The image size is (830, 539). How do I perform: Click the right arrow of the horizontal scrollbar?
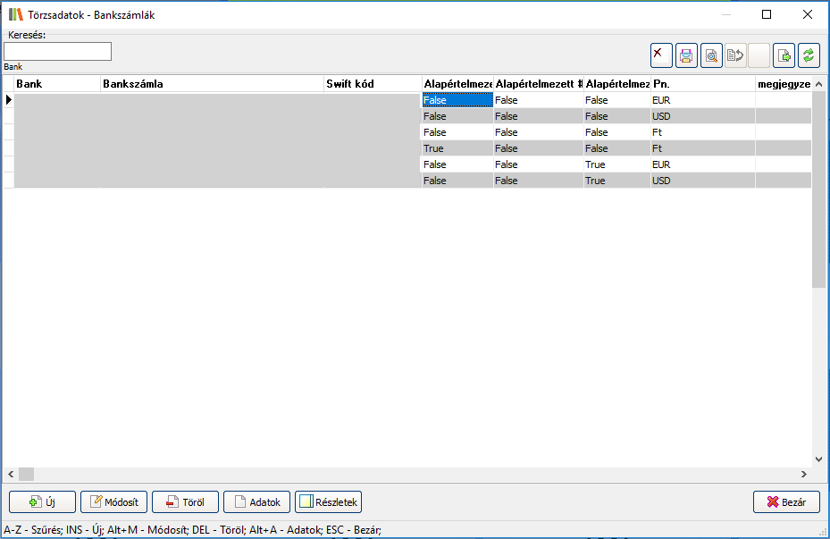click(x=802, y=474)
